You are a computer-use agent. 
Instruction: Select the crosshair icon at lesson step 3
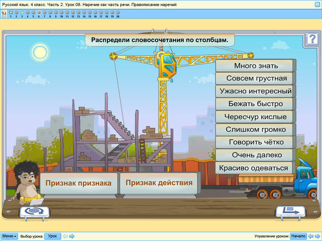tap(22, 12)
